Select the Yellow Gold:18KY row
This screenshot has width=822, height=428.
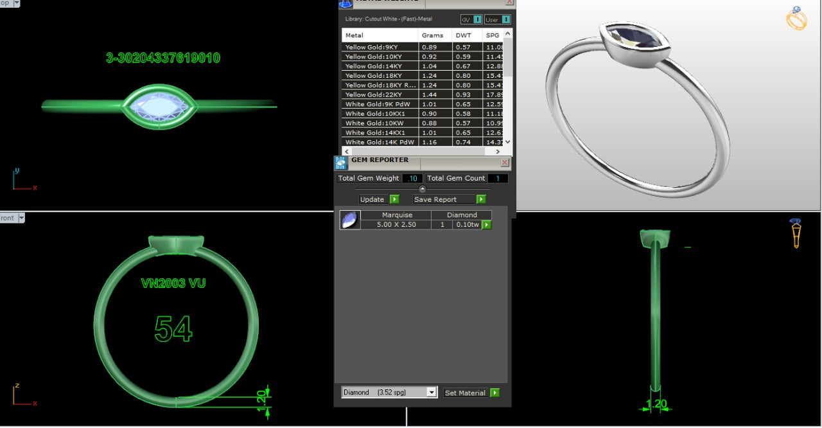(x=423, y=76)
